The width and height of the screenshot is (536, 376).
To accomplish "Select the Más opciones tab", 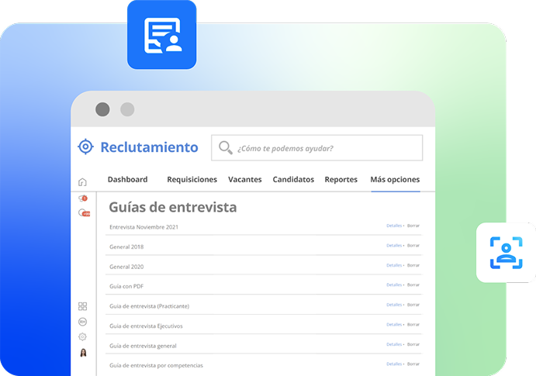I will point(395,180).
